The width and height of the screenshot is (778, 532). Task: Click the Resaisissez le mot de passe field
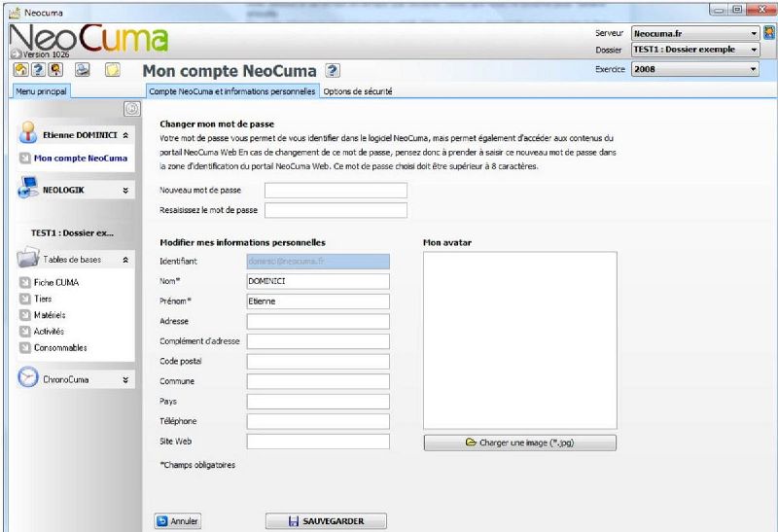point(336,210)
